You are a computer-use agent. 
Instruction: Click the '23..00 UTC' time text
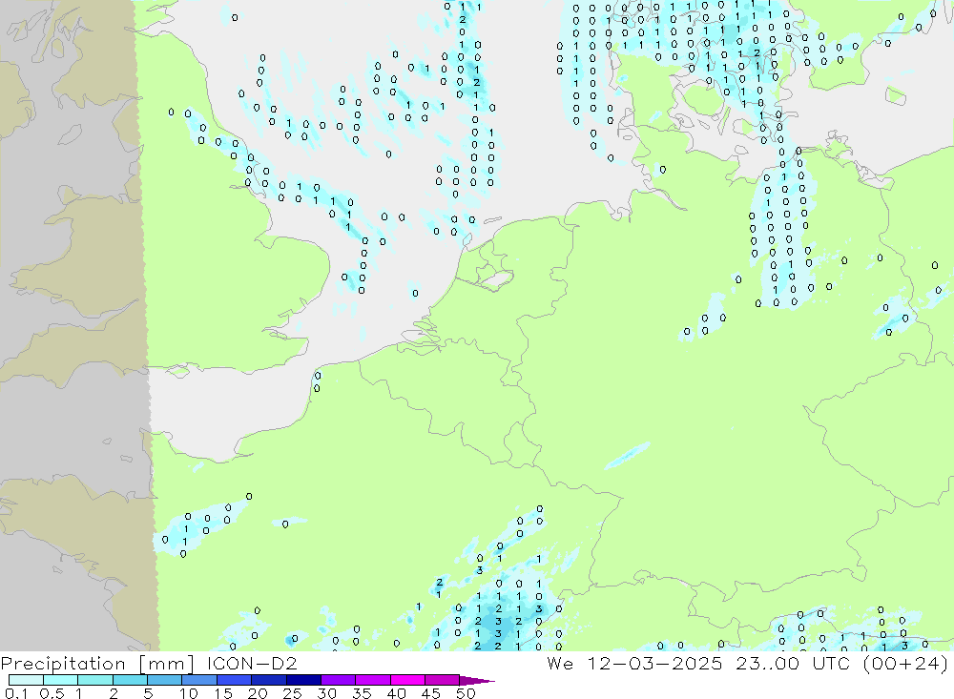coord(793,663)
